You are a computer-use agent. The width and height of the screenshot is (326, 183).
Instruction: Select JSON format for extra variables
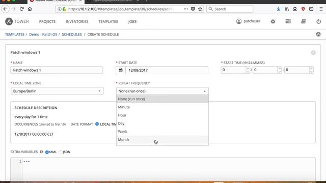point(61,152)
